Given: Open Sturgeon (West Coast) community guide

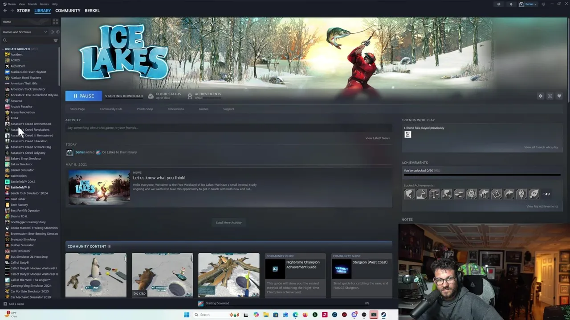Looking at the screenshot, I should coord(362,276).
